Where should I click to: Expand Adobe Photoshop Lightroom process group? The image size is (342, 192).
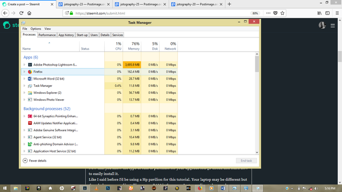pyautogui.click(x=25, y=65)
